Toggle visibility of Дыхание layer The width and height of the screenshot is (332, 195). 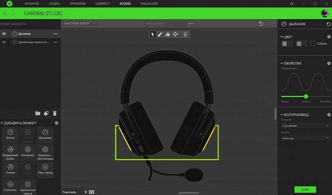tap(4, 34)
